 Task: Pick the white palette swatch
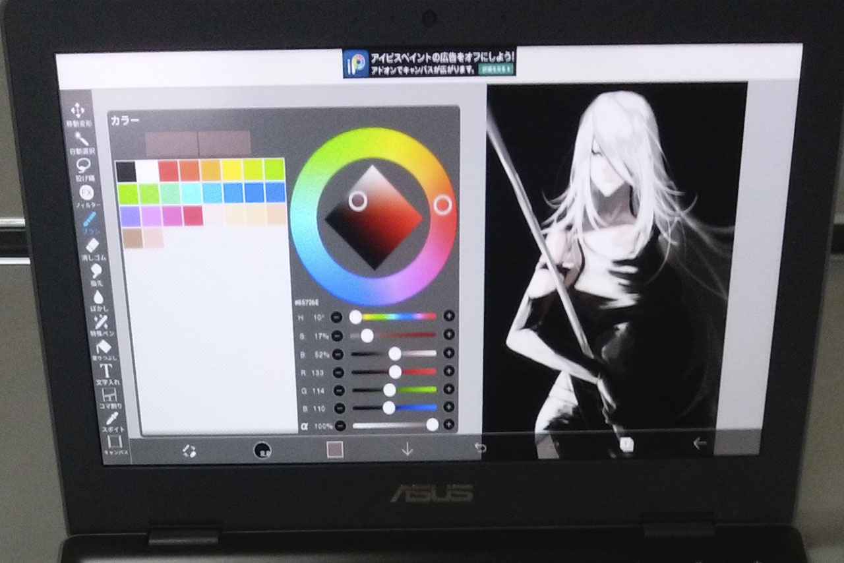click(x=147, y=172)
